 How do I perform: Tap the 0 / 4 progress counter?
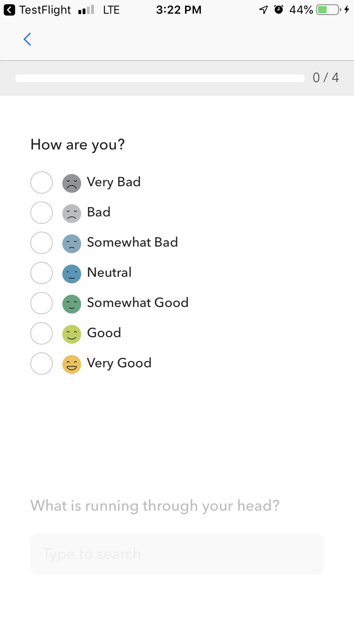point(326,78)
